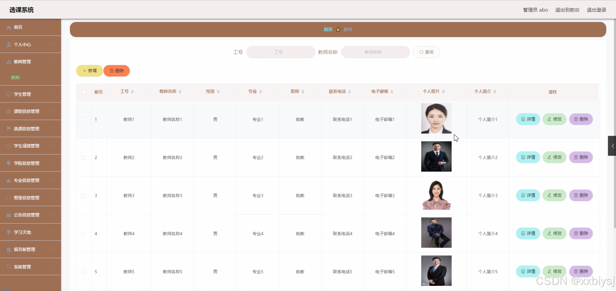Expand the 留言板管理 sidebar section
This screenshot has height=291, width=616.
(x=31, y=249)
